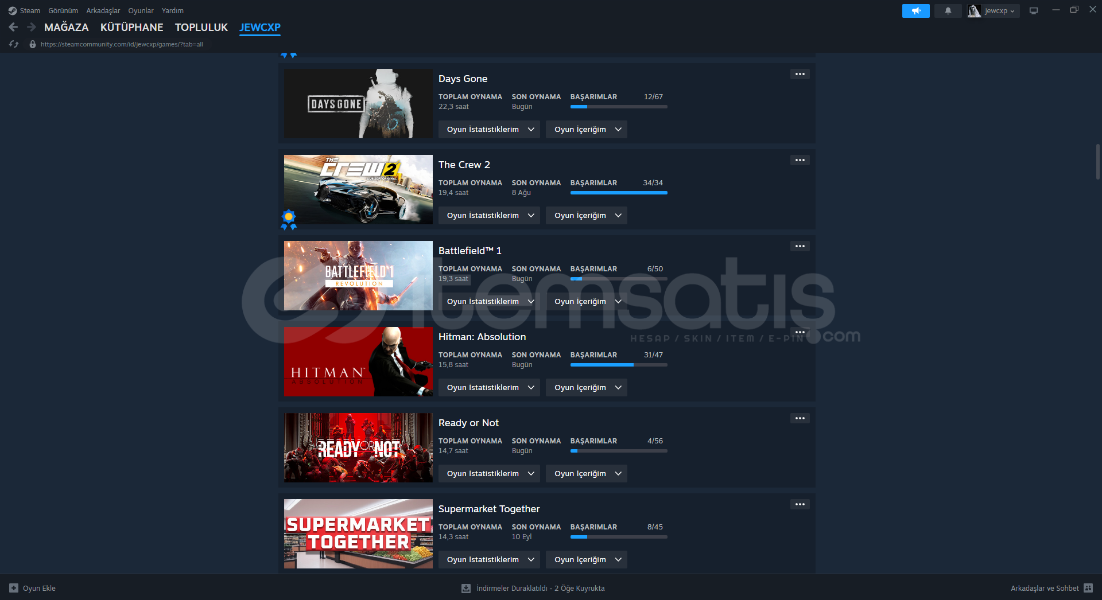Expand Oyun İçeriğim for Days Gone
This screenshot has height=600, width=1102.
pyautogui.click(x=587, y=130)
